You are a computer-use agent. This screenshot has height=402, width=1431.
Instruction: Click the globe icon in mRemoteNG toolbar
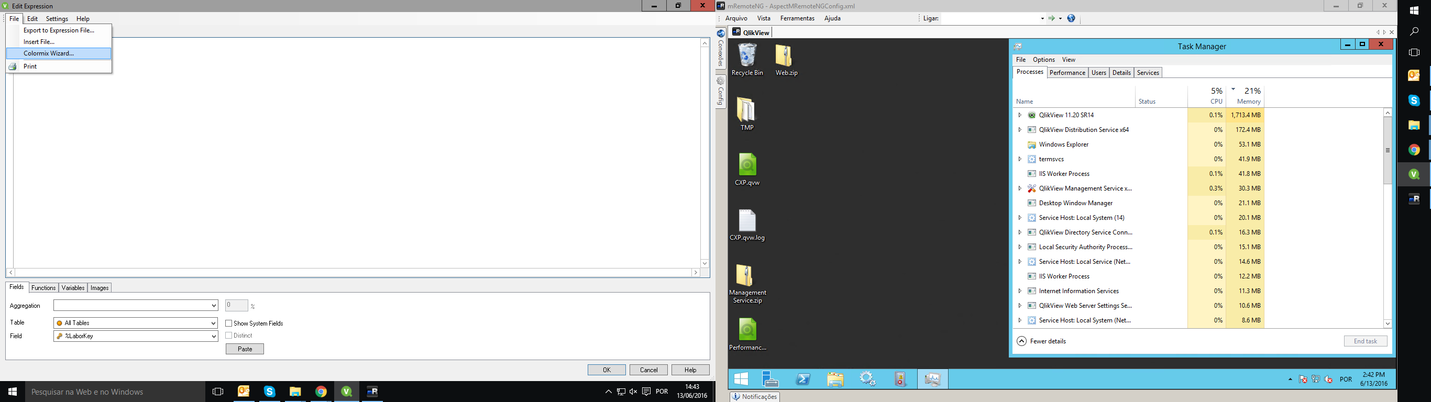[1071, 18]
